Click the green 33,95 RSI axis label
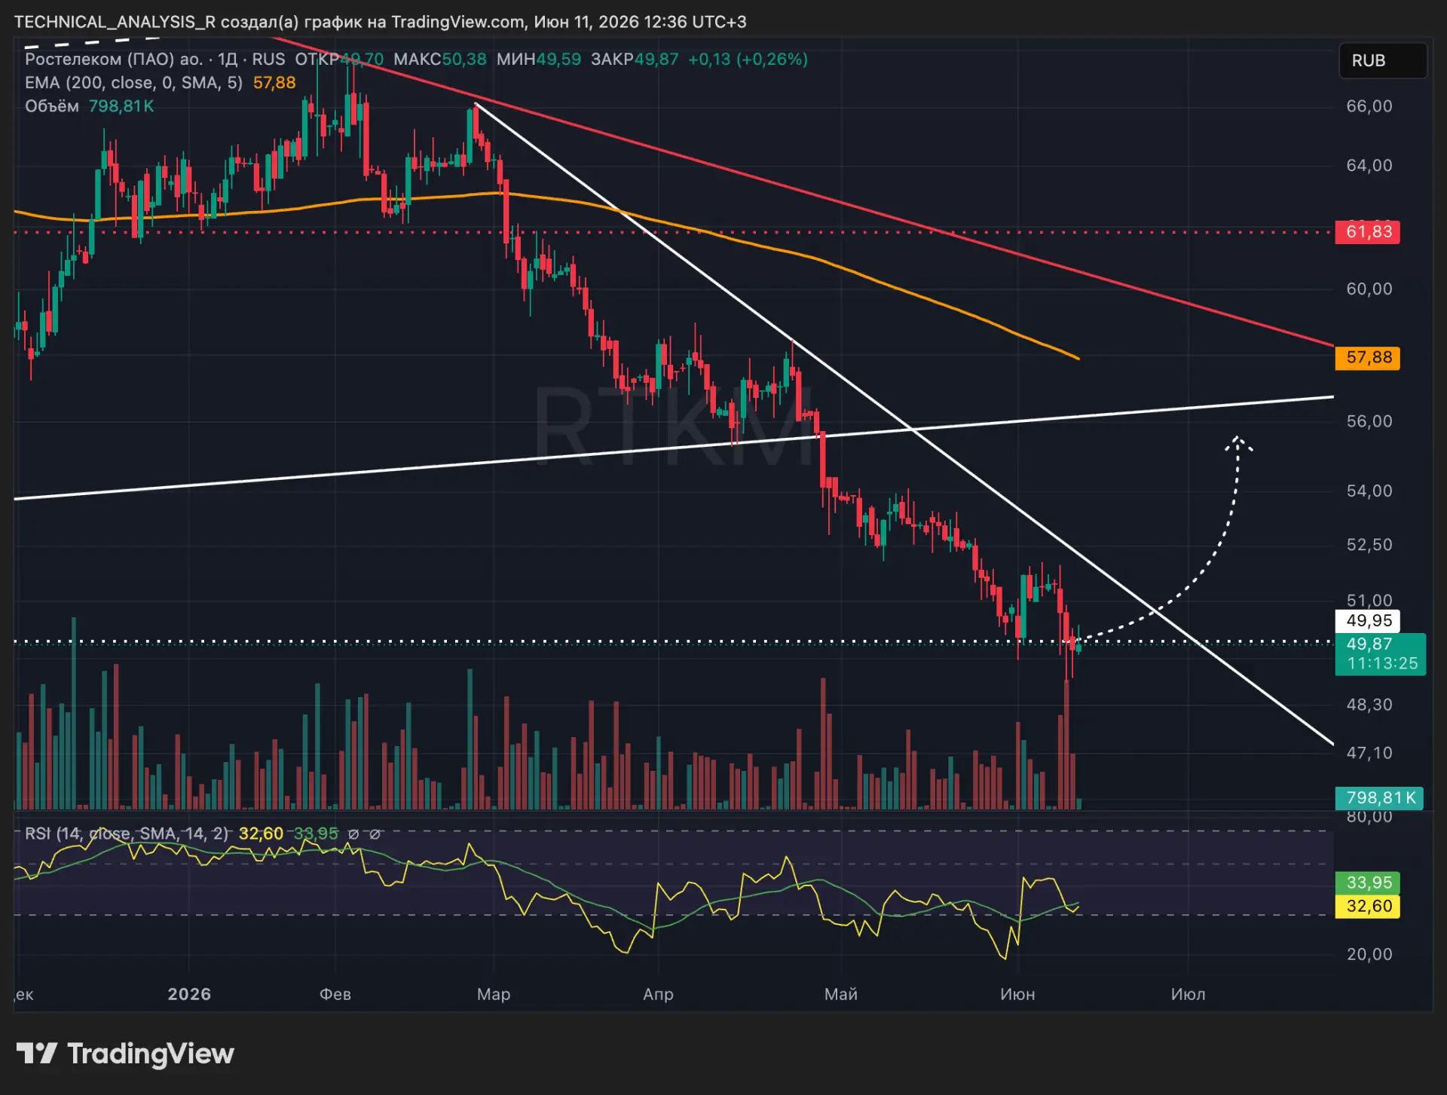The height and width of the screenshot is (1095, 1447). pos(1368,882)
